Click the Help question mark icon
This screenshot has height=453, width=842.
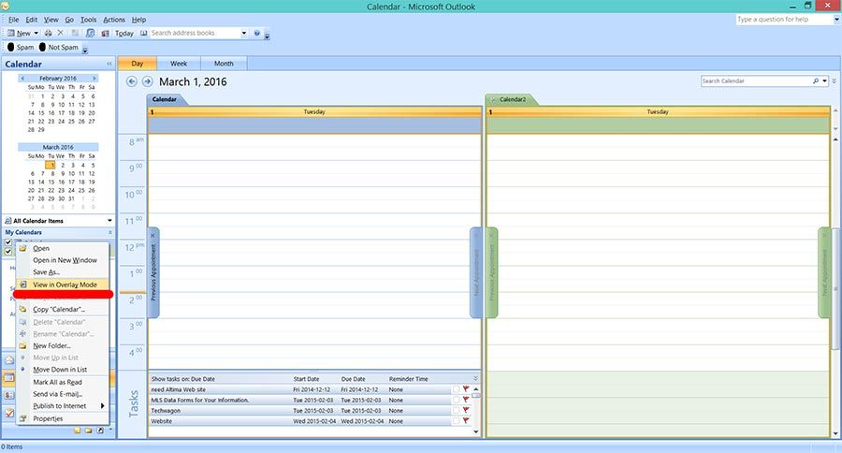(x=257, y=34)
